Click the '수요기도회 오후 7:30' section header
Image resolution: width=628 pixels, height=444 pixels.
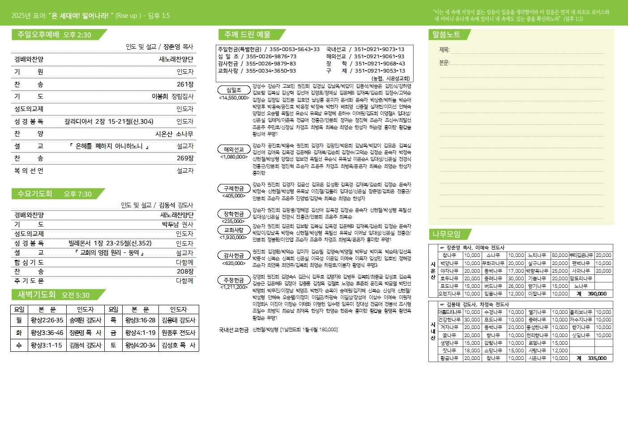coord(57,194)
